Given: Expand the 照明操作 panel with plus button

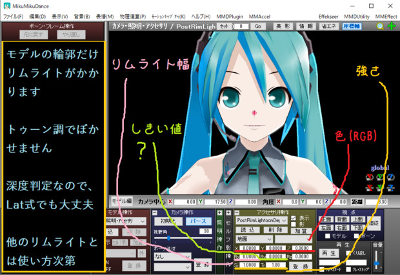Looking at the screenshot, I should point(219,212).
